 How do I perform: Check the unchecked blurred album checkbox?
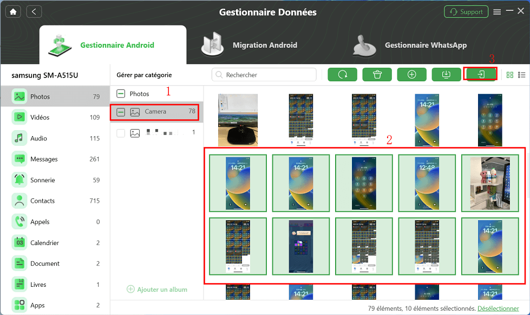click(x=121, y=133)
